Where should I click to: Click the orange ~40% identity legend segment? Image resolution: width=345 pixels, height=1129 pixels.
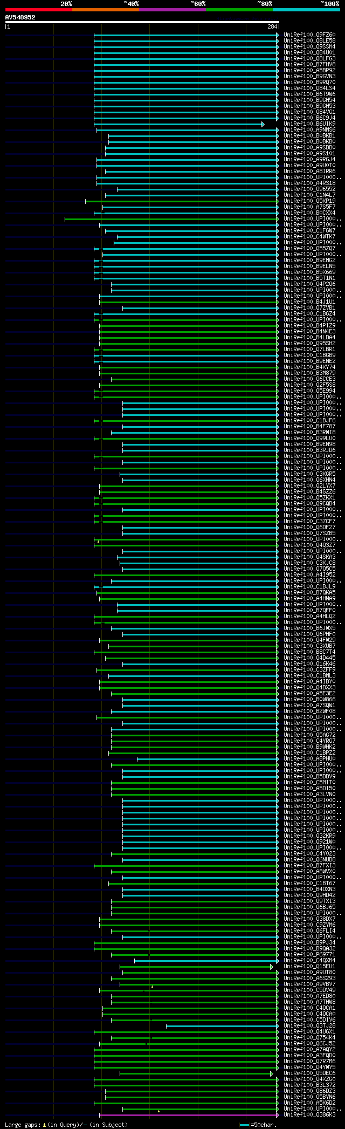(106, 10)
